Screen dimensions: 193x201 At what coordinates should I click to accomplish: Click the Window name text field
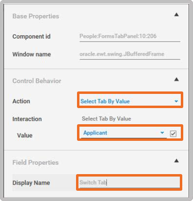point(130,55)
